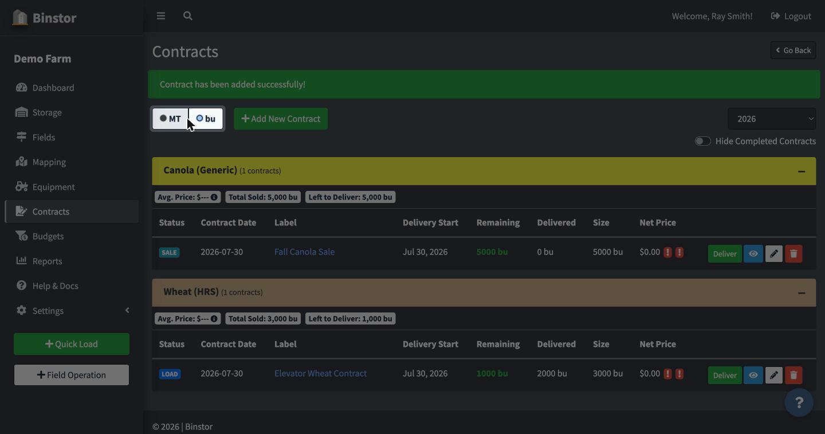Delete the Fall Canola Sale contract trash icon
825x434 pixels.
tap(793, 253)
